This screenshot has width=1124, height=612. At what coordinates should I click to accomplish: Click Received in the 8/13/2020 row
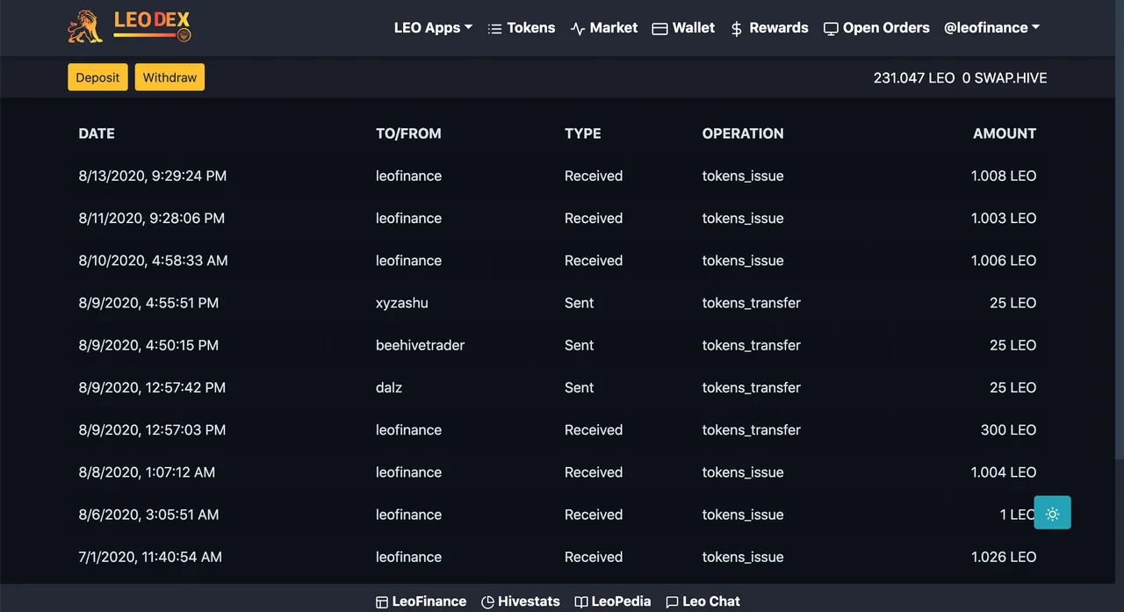pyautogui.click(x=594, y=176)
